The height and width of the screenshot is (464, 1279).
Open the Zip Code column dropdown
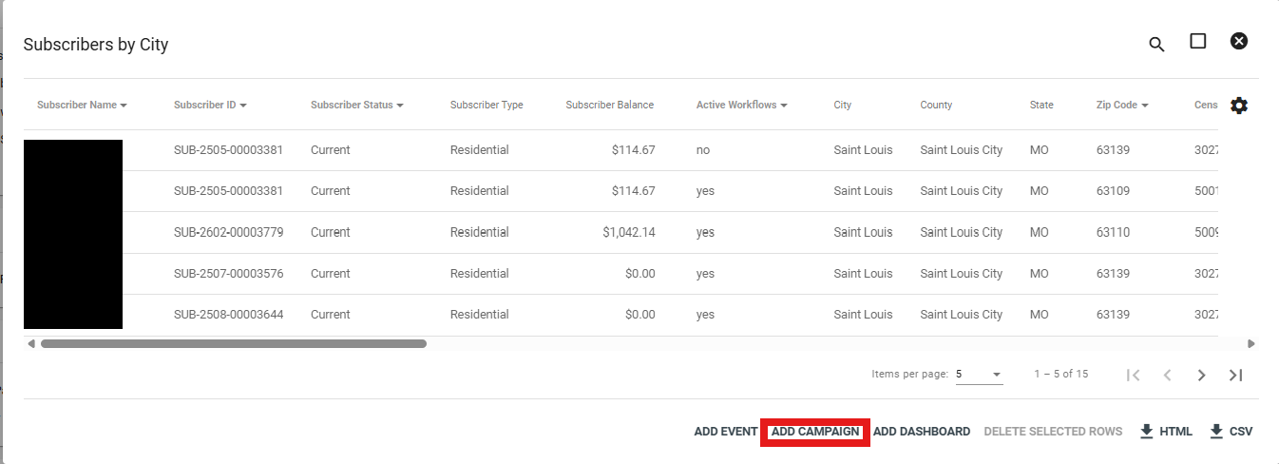click(1145, 106)
